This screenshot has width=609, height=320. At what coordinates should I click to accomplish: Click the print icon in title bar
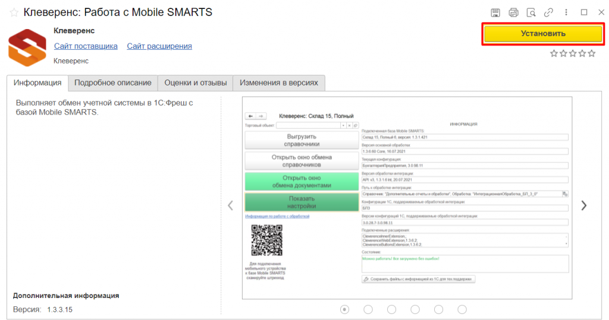click(x=513, y=13)
